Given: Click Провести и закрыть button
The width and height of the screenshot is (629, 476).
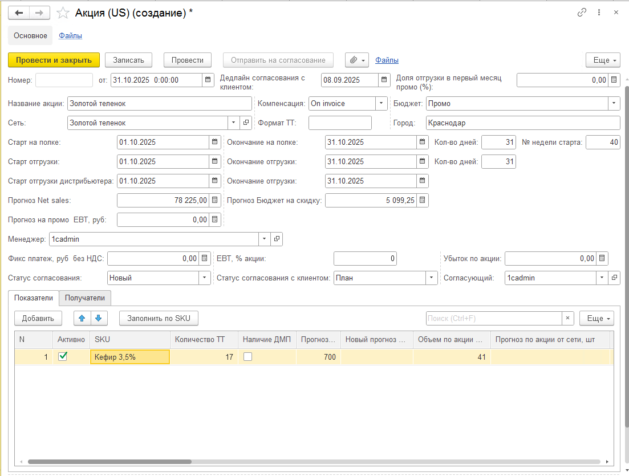Looking at the screenshot, I should (54, 60).
